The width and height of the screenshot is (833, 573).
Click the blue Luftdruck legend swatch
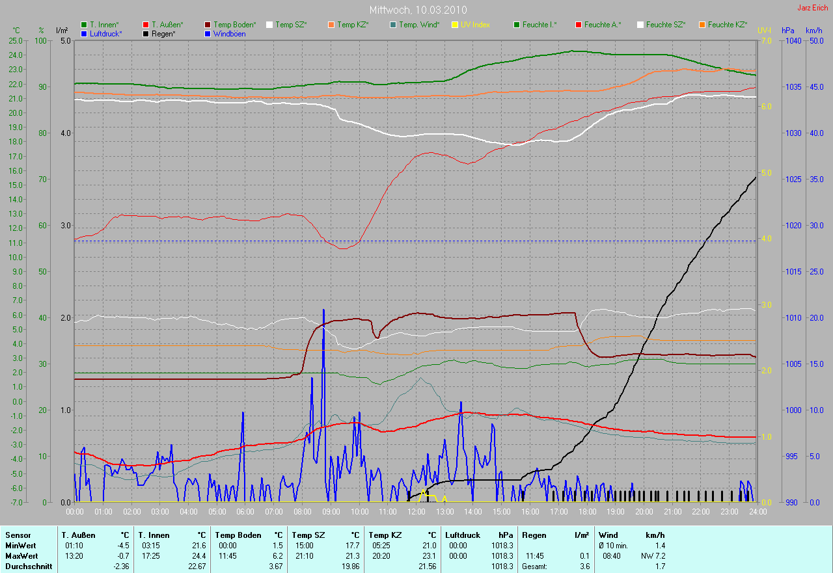[84, 33]
